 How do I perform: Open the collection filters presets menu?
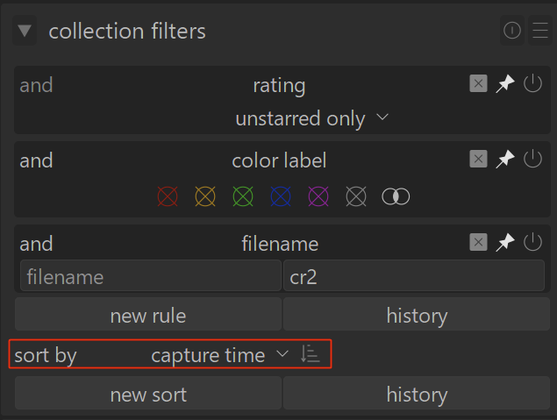[x=538, y=32]
